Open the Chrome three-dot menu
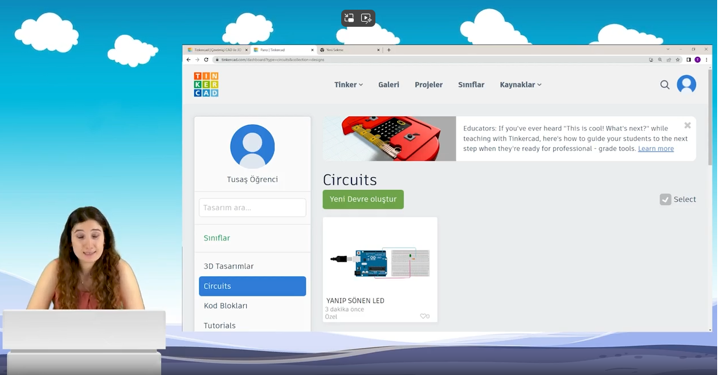 click(706, 59)
